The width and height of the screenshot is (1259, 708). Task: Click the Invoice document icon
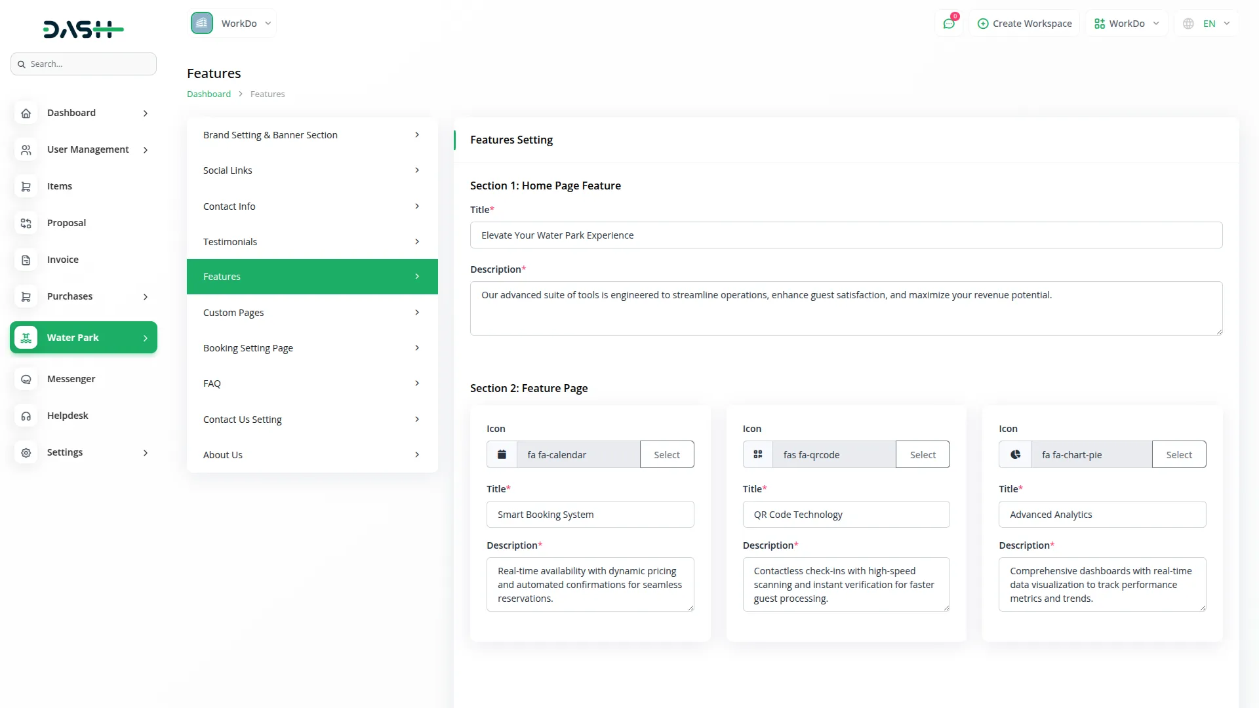point(26,260)
